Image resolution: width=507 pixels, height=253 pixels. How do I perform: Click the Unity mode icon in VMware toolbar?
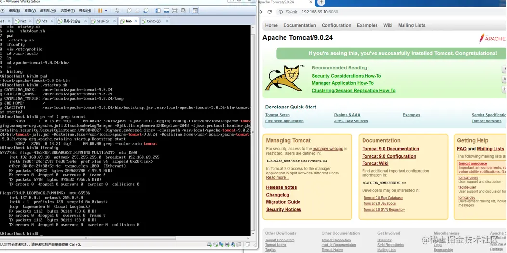pyautogui.click(x=183, y=10)
